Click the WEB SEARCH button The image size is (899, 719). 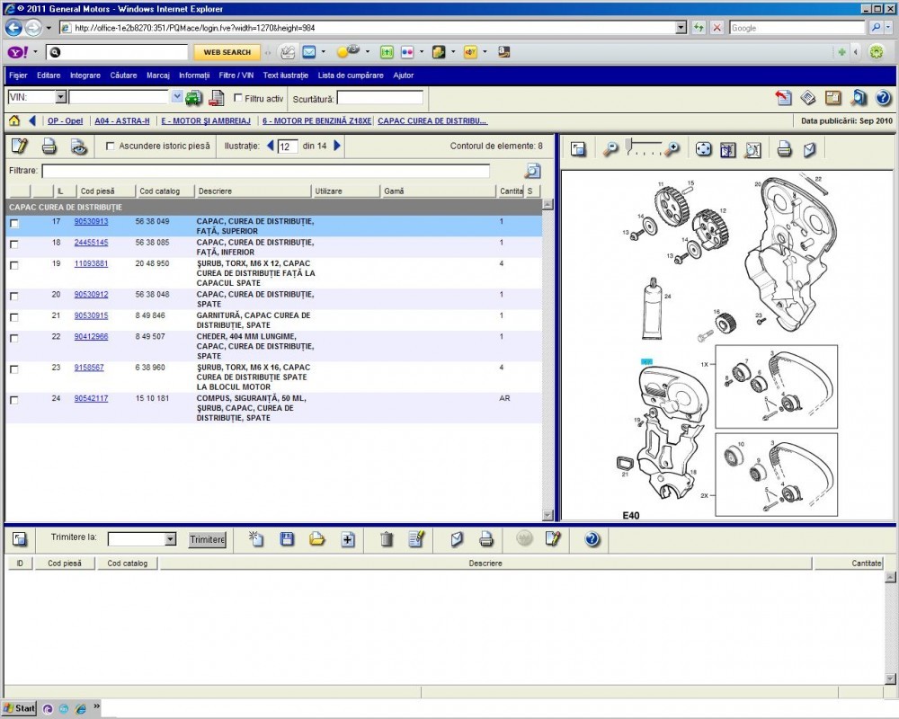click(x=227, y=52)
